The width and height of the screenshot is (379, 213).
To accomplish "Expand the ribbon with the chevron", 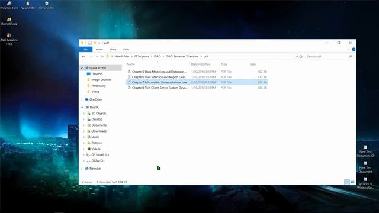I will (x=349, y=49).
